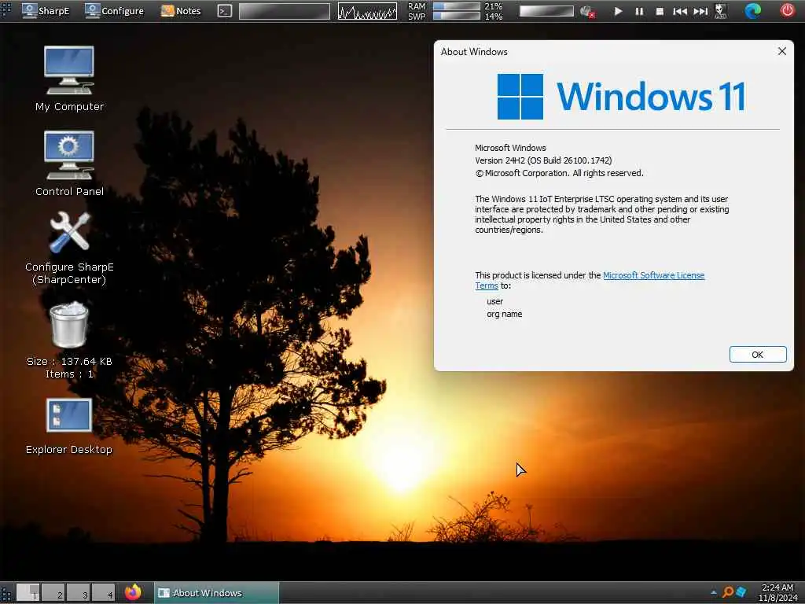Open the Control Panel desktop icon

(x=69, y=164)
